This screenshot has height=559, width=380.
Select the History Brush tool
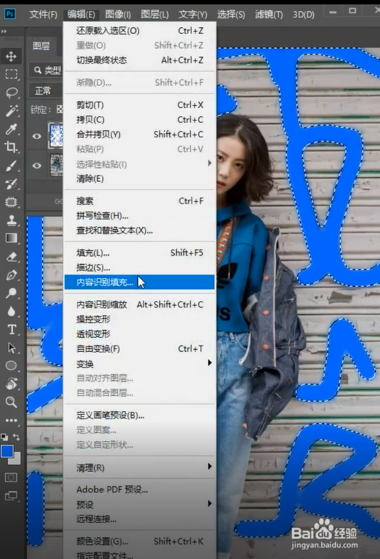click(x=11, y=183)
